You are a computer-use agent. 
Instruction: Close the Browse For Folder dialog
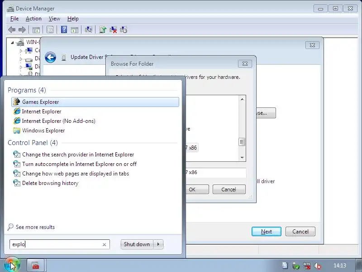click(245, 63)
